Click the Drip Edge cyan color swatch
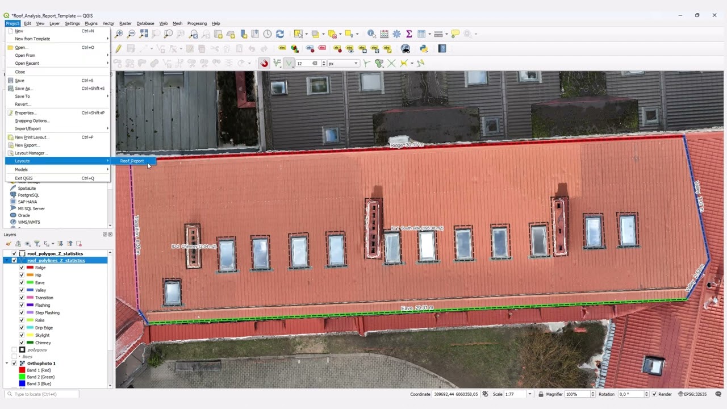This screenshot has height=409, width=727. [x=30, y=328]
